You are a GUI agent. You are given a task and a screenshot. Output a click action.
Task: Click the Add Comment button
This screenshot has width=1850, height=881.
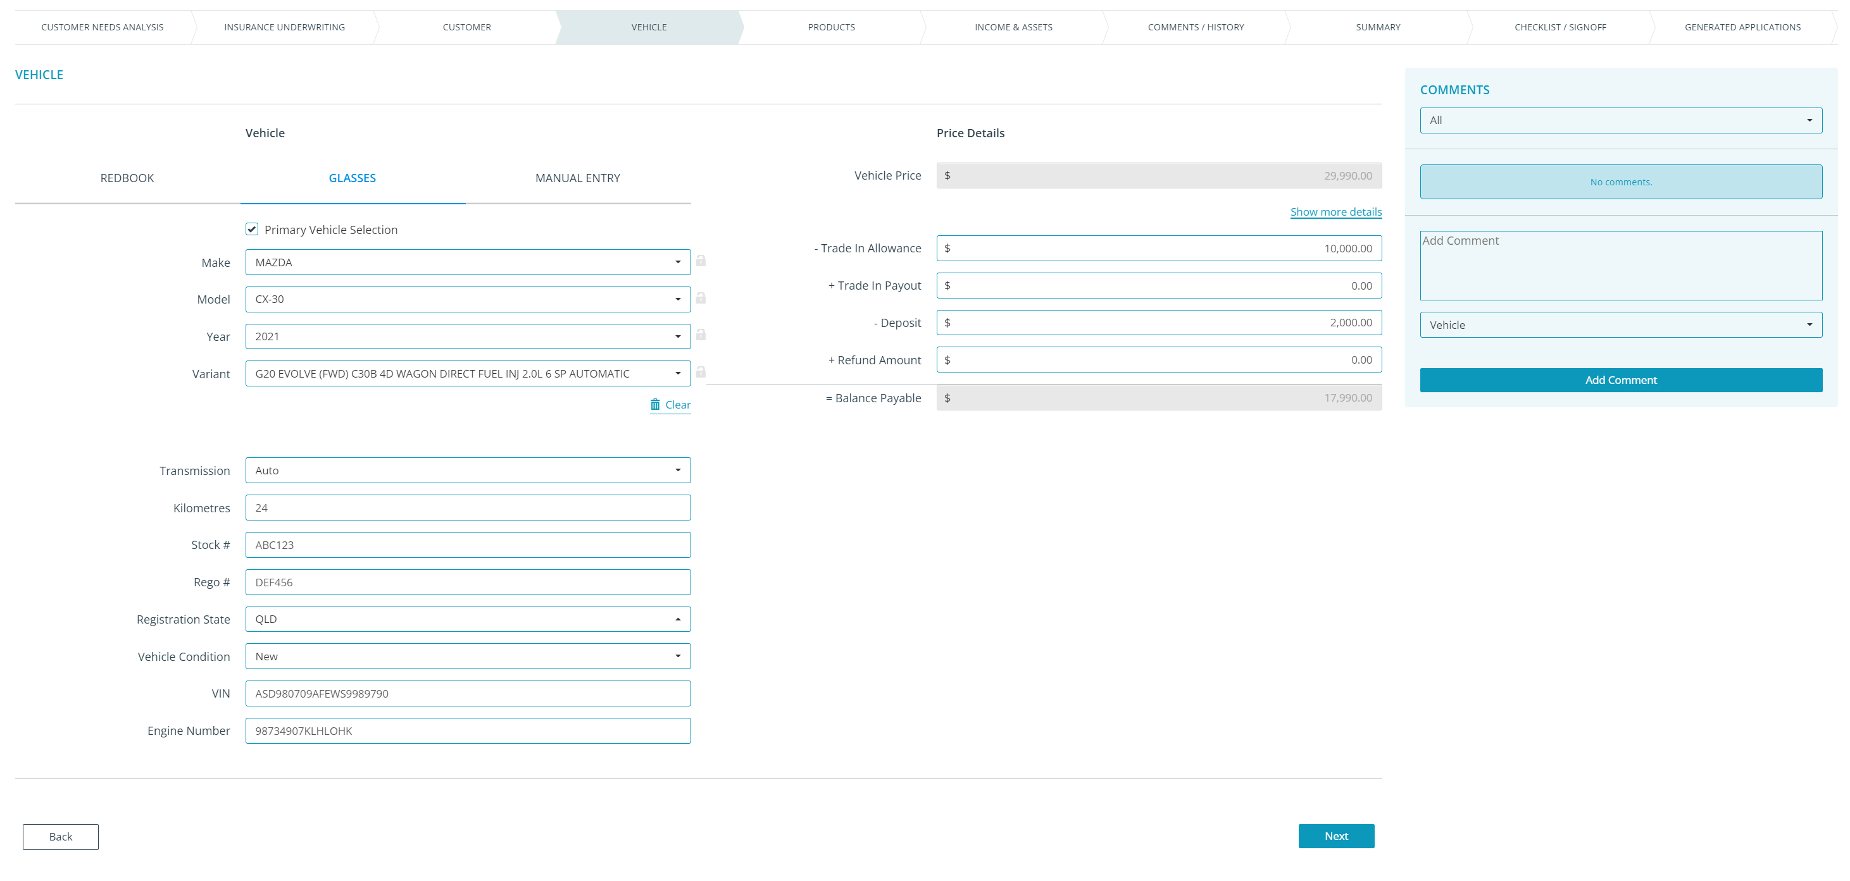coord(1620,380)
